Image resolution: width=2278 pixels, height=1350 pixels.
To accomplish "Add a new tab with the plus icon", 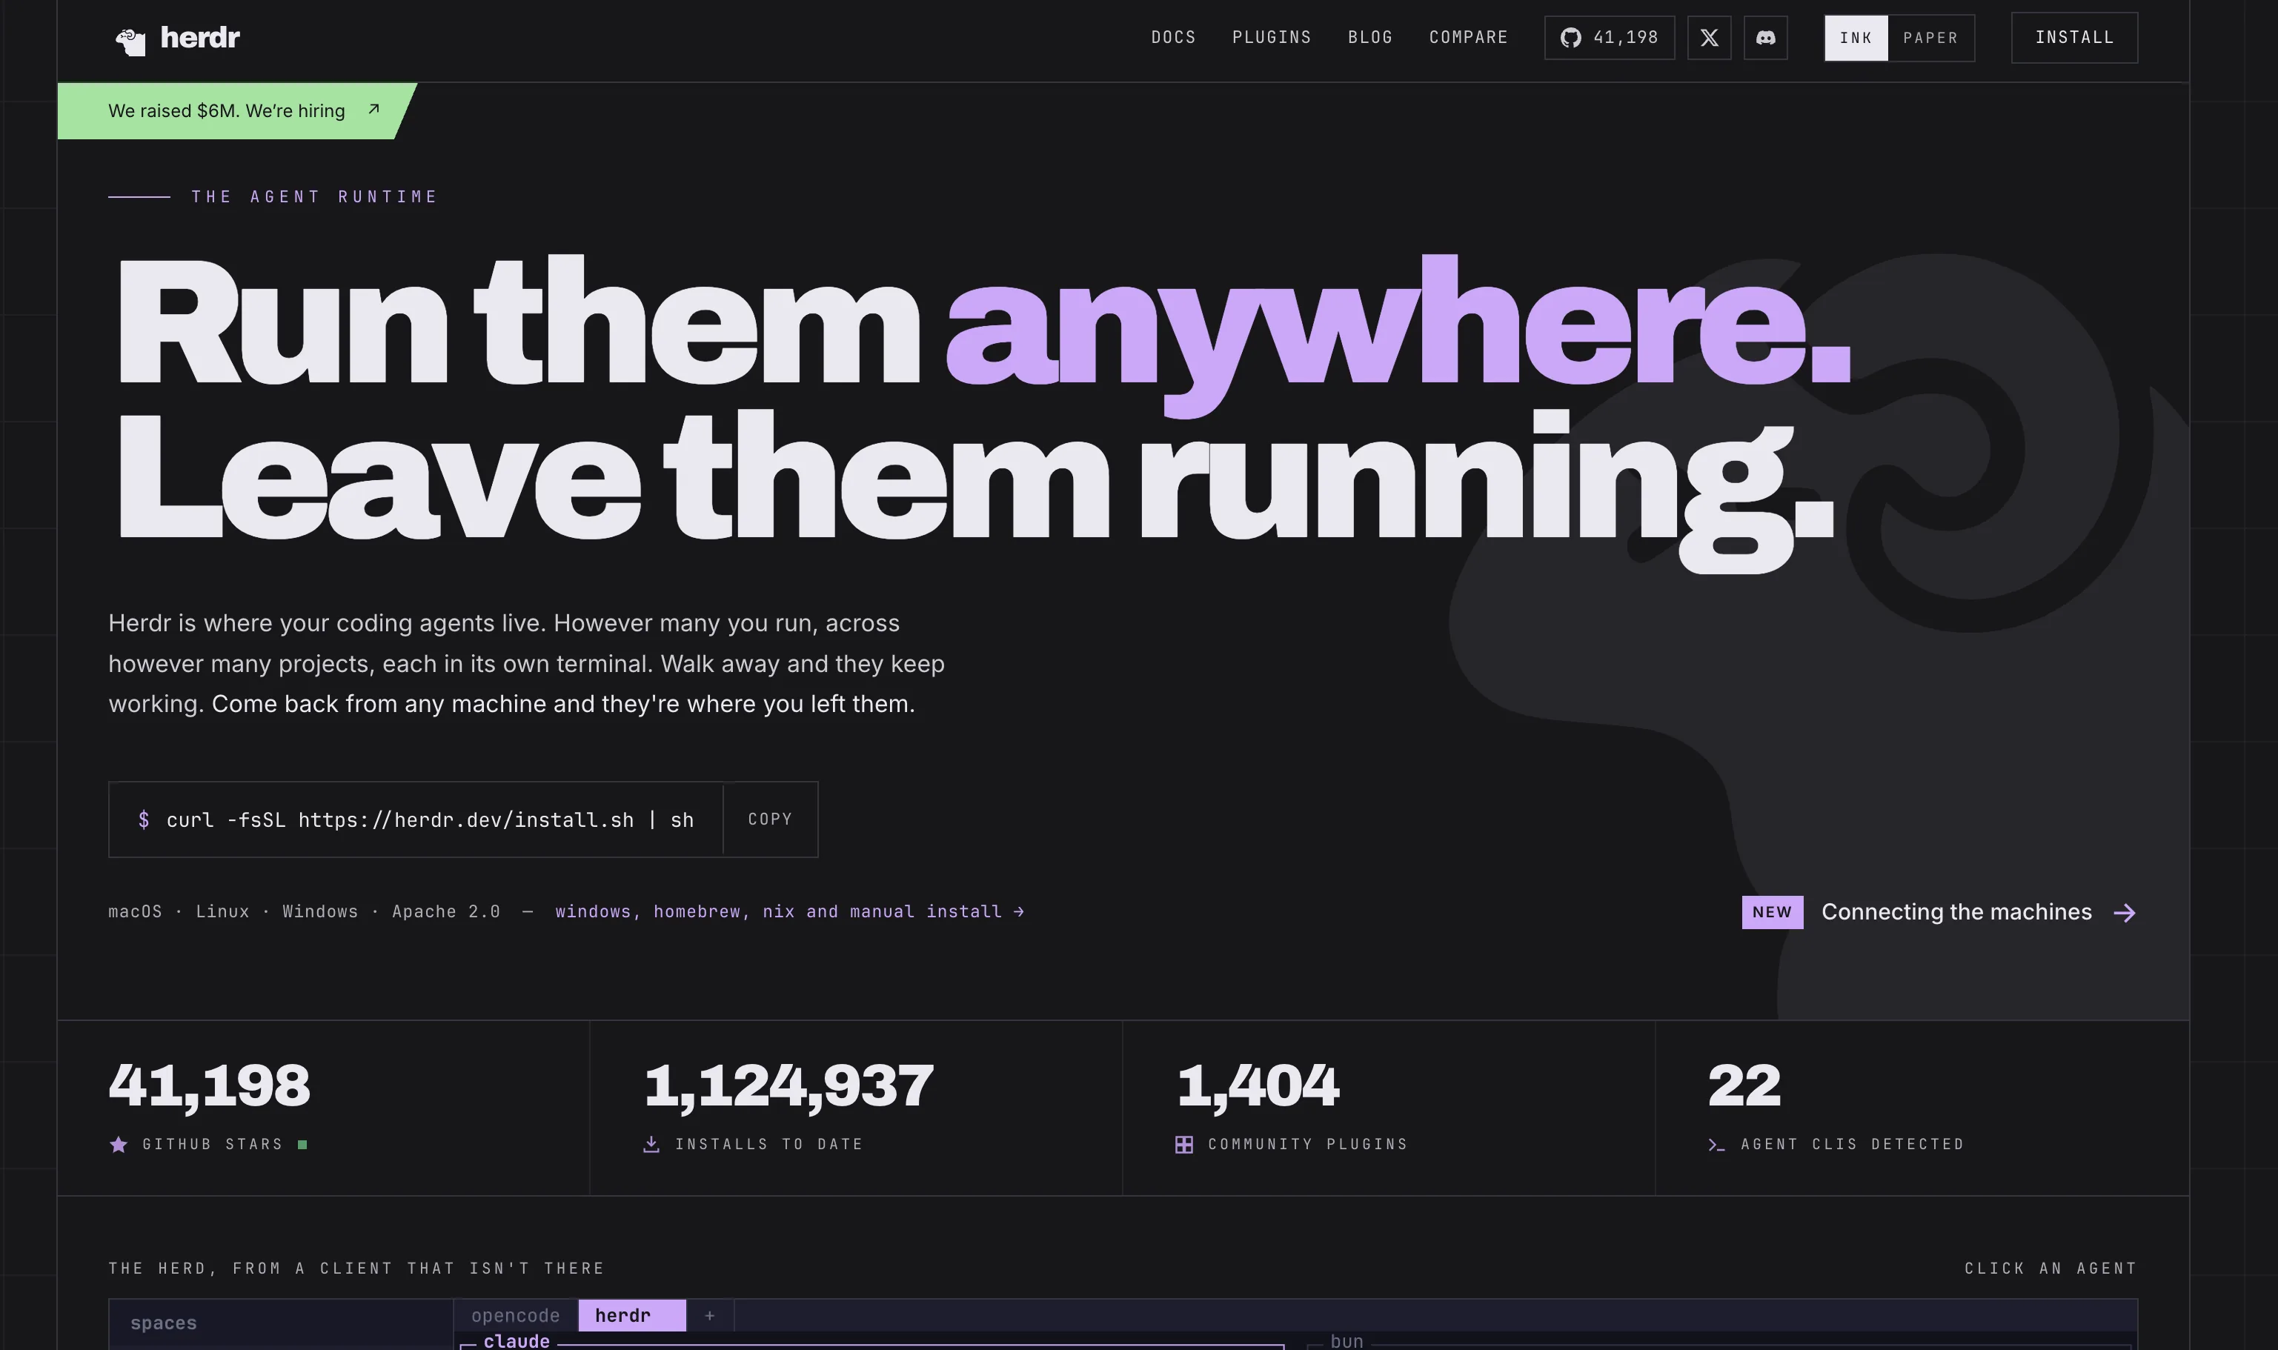I will [x=710, y=1315].
